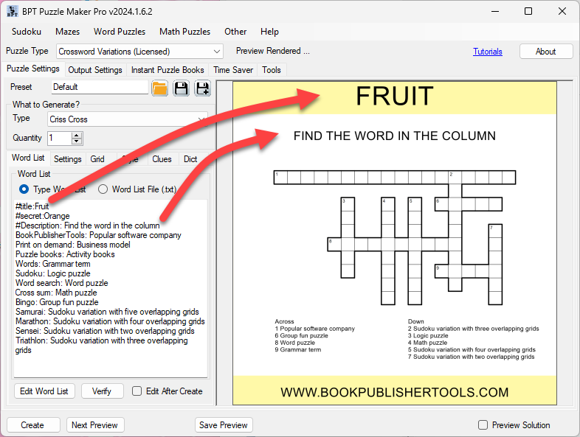Switch to the Output Settings tab

click(95, 70)
